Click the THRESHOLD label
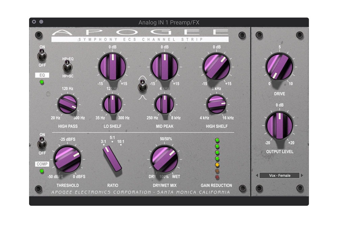This screenshot has width=338, height=225. [x=68, y=185]
